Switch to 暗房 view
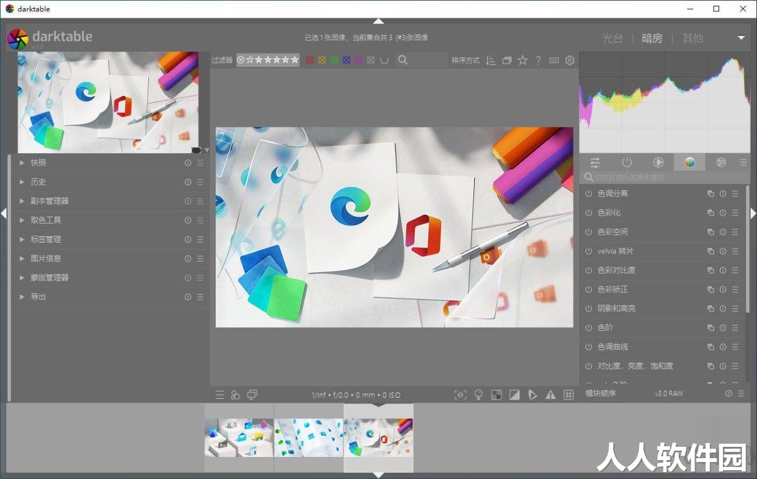The image size is (757, 479). click(652, 38)
